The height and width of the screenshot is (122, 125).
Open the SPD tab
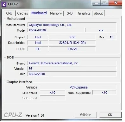(x=69, y=13)
